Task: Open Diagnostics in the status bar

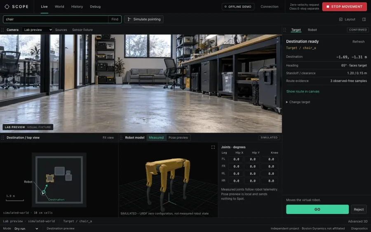Action: pyautogui.click(x=359, y=228)
